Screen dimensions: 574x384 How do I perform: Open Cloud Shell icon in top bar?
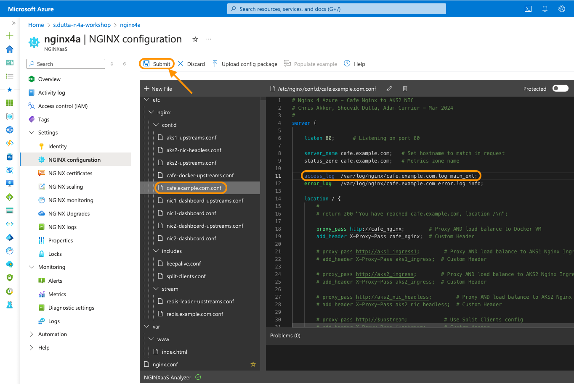pos(528,9)
